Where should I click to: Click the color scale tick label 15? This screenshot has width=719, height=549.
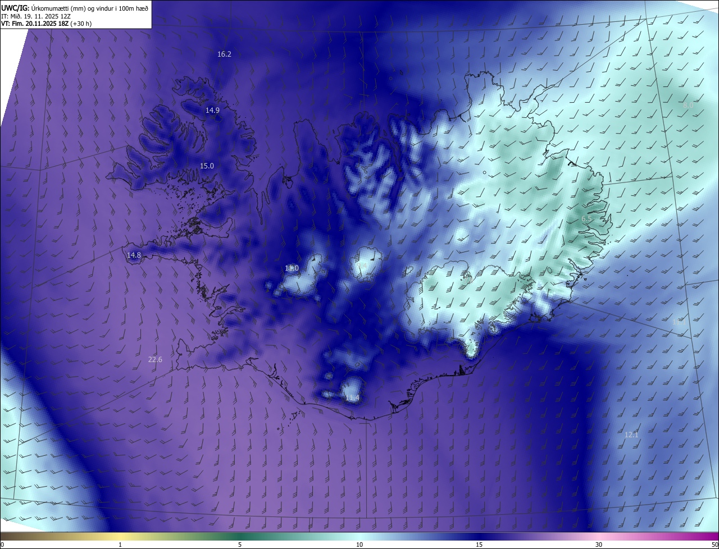[479, 545]
